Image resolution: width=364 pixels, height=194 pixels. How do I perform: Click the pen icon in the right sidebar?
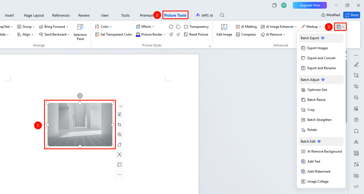click(356, 64)
